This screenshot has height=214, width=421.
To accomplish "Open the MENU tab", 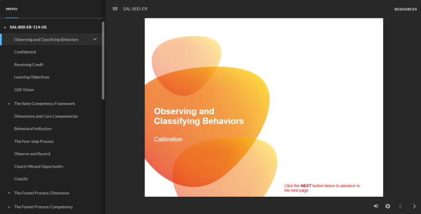I will (x=12, y=9).
